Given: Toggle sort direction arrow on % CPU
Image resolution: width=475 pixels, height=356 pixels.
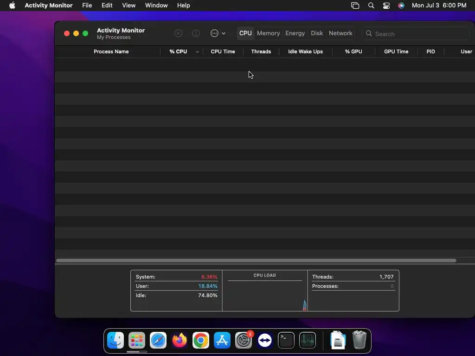Looking at the screenshot, I should (197, 52).
